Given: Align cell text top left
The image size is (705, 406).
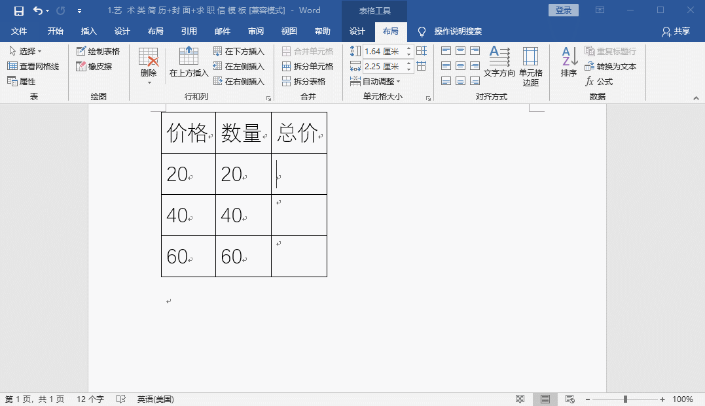Looking at the screenshot, I should tap(446, 51).
